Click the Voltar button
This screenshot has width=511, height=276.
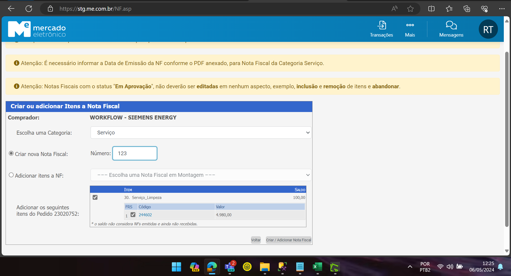tap(256, 240)
